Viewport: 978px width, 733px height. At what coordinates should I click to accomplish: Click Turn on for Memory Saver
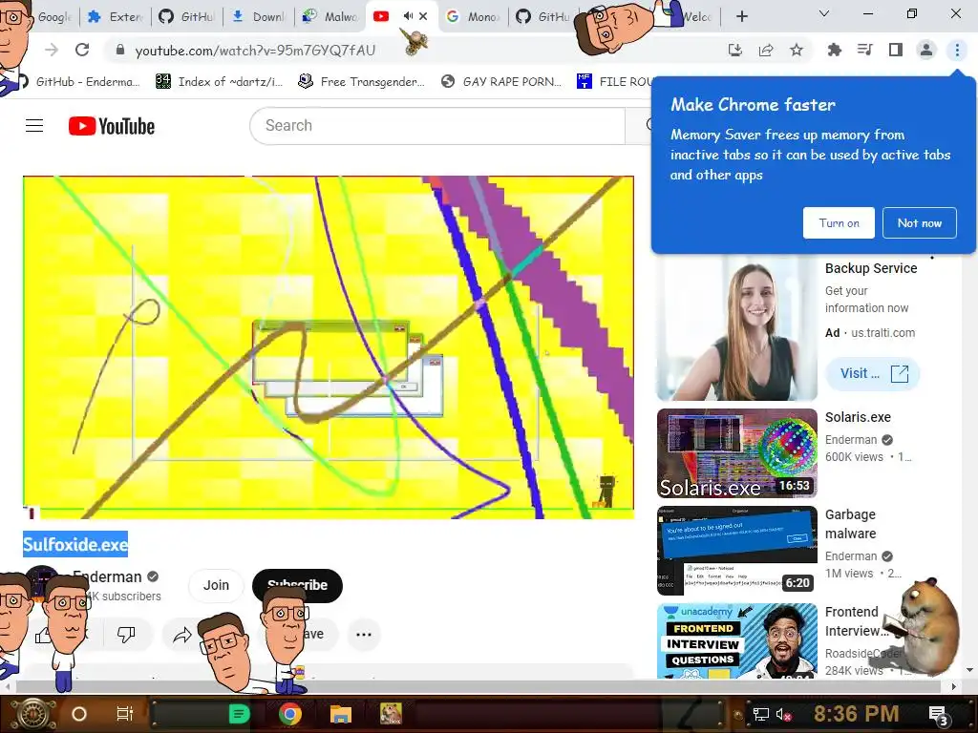(839, 223)
